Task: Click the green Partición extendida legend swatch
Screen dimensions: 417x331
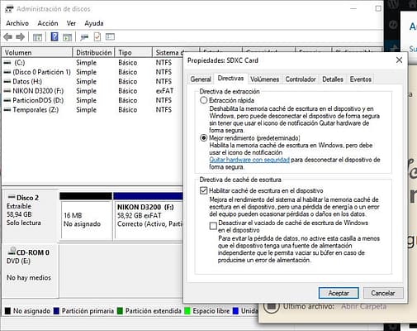Action: pos(120,311)
